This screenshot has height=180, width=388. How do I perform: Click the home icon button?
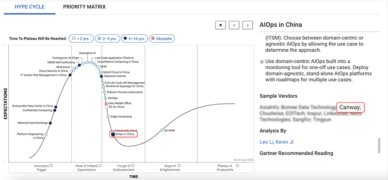click(x=221, y=25)
